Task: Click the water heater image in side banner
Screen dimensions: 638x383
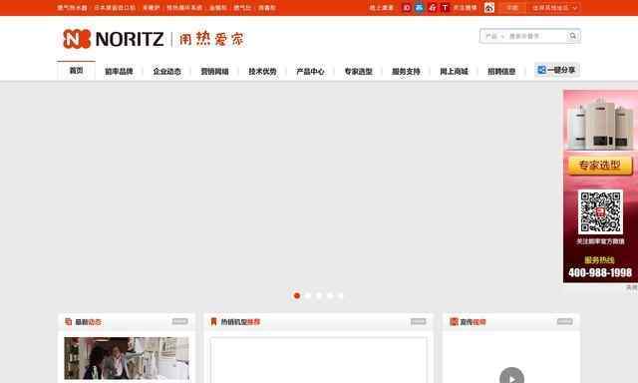Action: (x=600, y=124)
